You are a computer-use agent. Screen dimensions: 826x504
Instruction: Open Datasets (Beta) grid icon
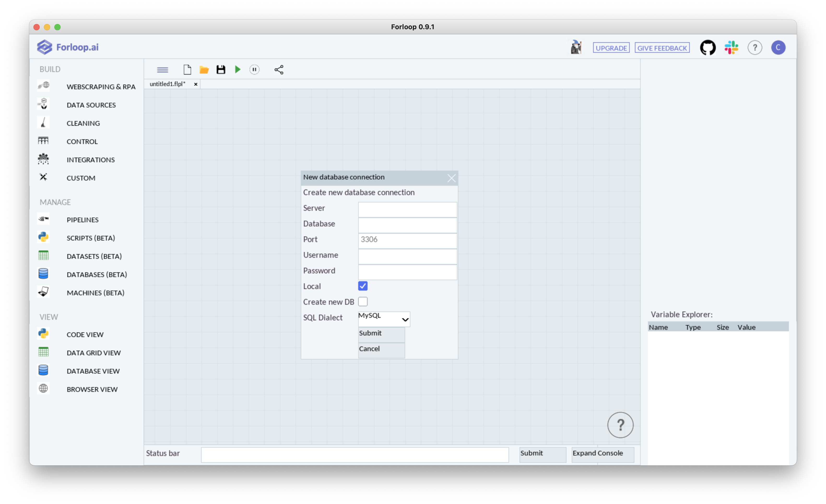coord(43,255)
